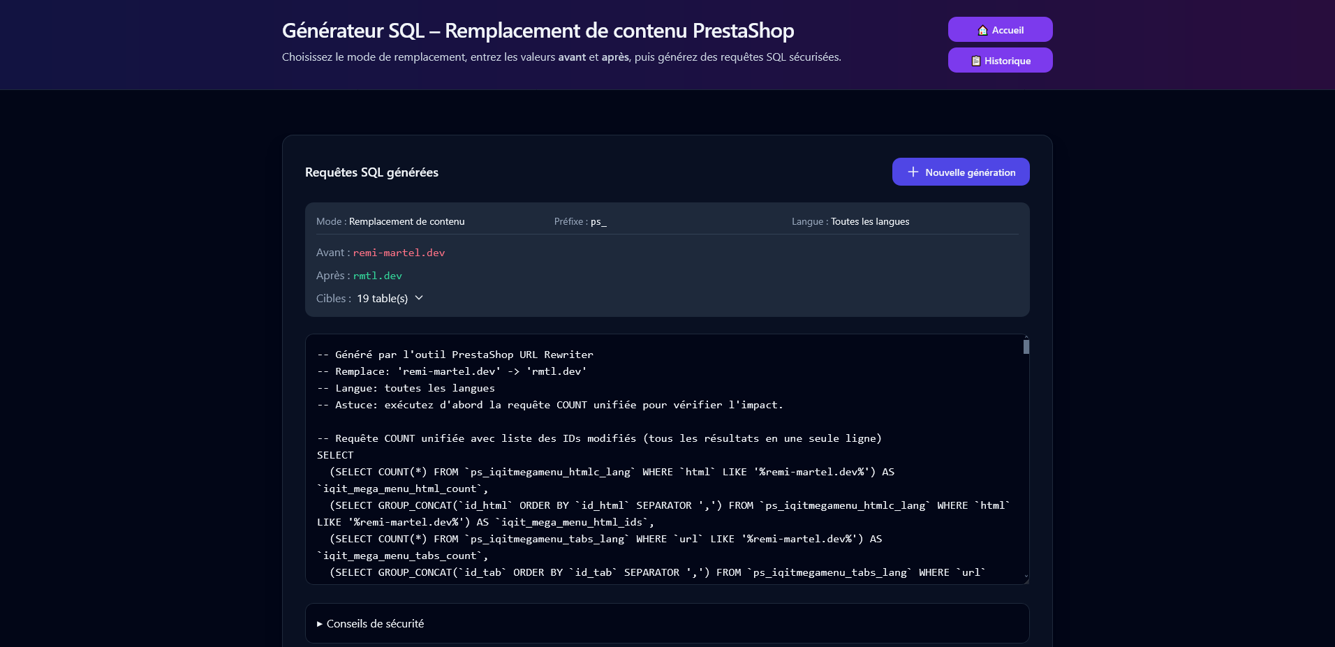Expand the 19 table(s) list of Cibles
This screenshot has width=1335, height=647.
382,298
